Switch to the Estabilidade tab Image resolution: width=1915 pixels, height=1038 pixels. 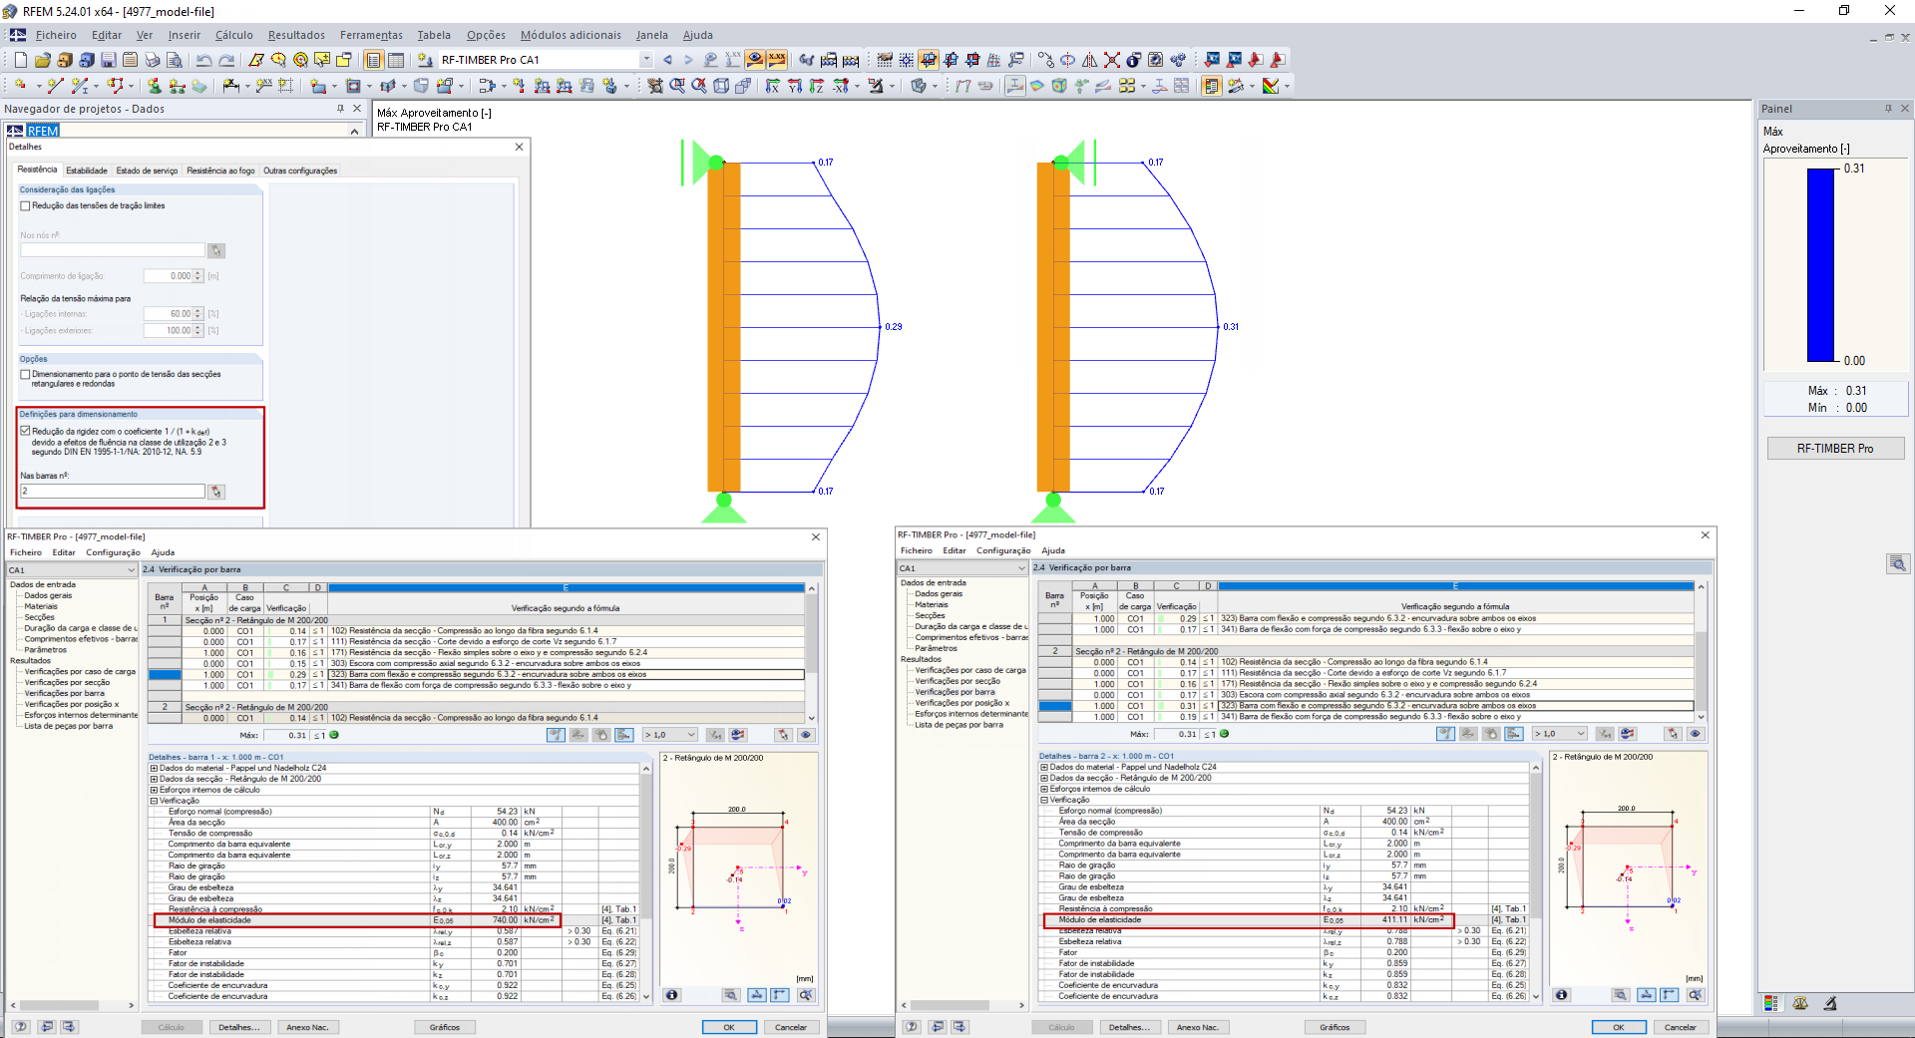(87, 171)
